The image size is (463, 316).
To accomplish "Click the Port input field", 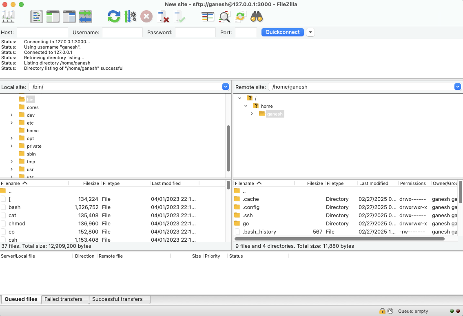I will 246,32.
